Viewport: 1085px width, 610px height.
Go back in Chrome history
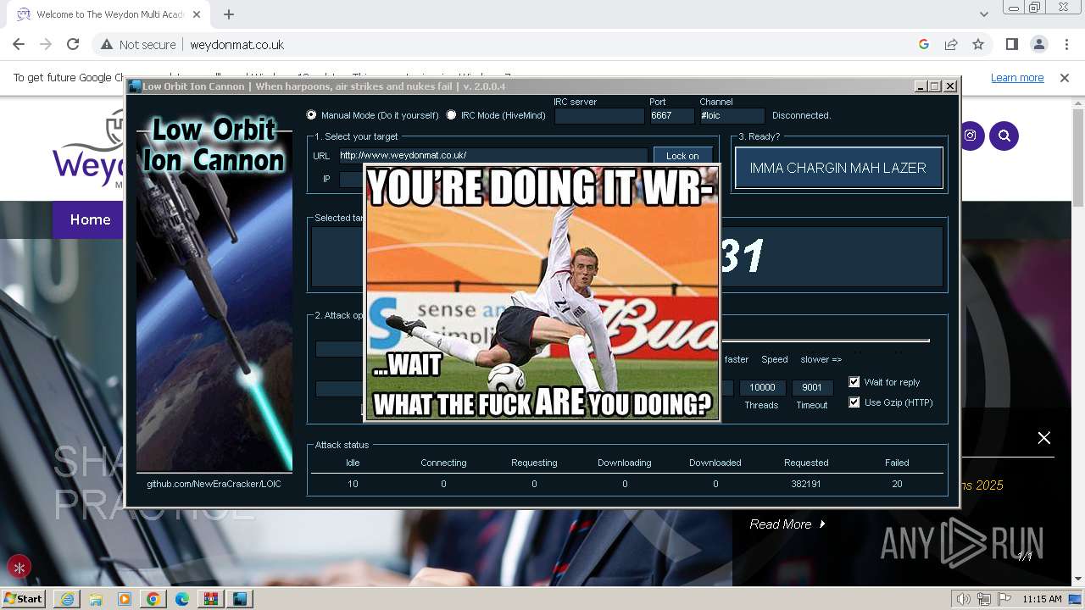(x=19, y=45)
